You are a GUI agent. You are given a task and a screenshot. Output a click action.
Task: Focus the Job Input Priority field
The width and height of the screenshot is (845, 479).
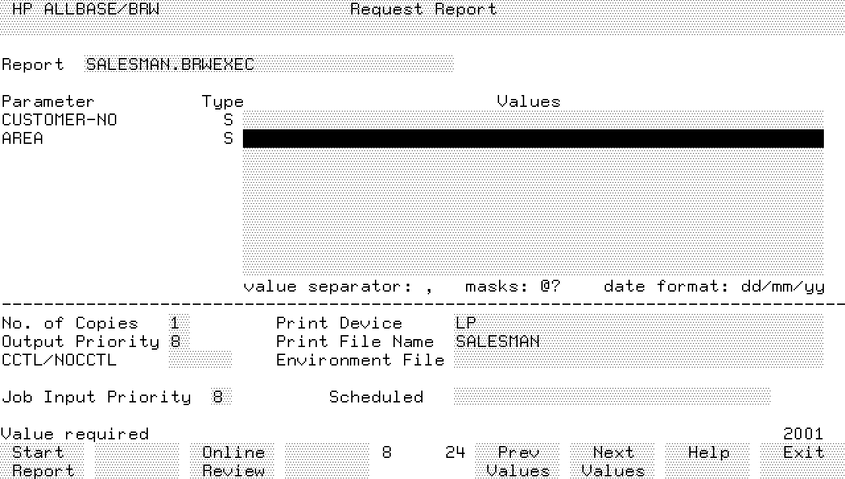[x=220, y=397]
